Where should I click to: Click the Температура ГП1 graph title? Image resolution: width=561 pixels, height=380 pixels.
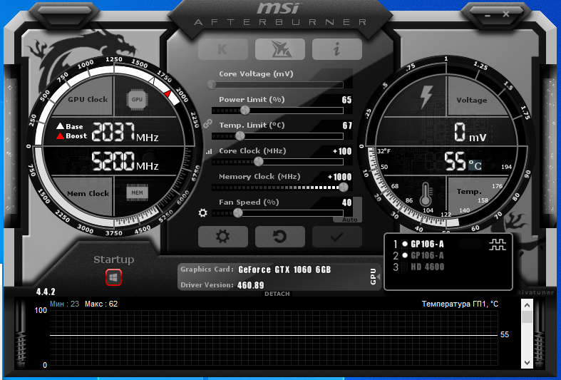point(460,304)
